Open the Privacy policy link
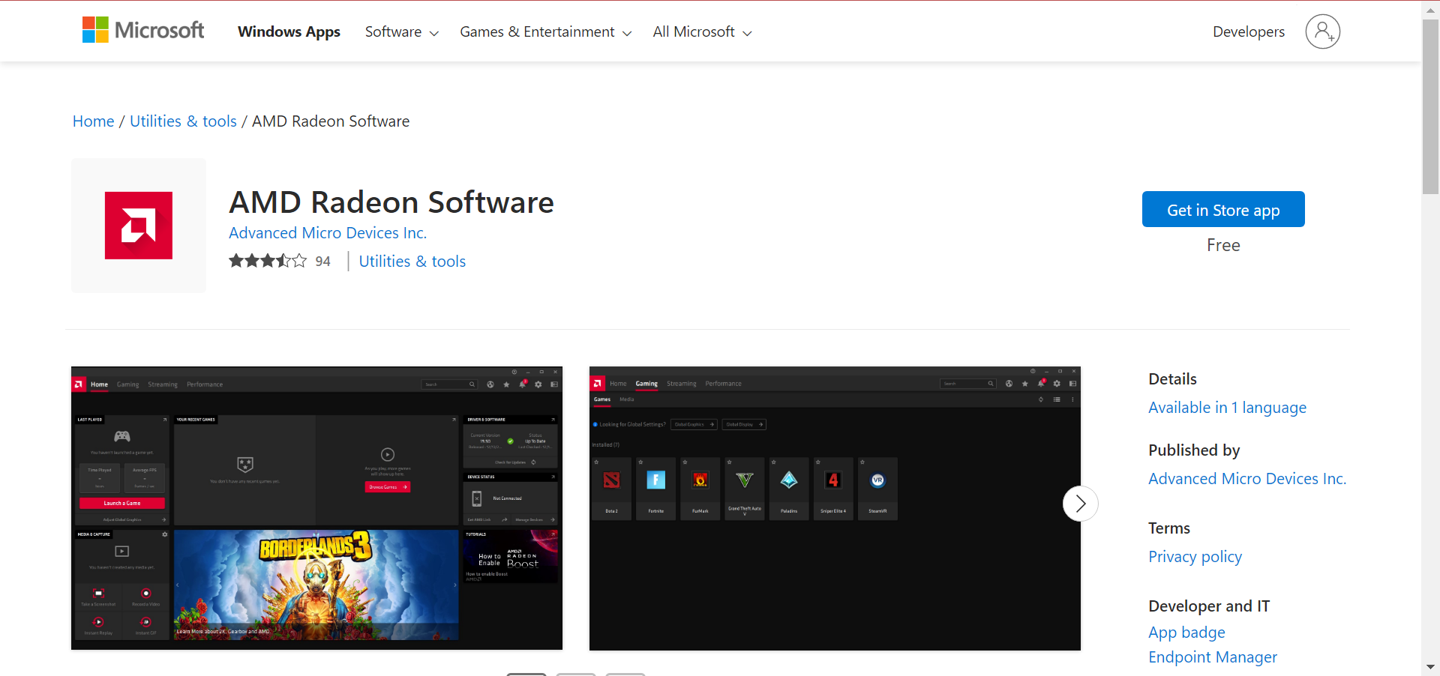The image size is (1440, 676). tap(1195, 557)
